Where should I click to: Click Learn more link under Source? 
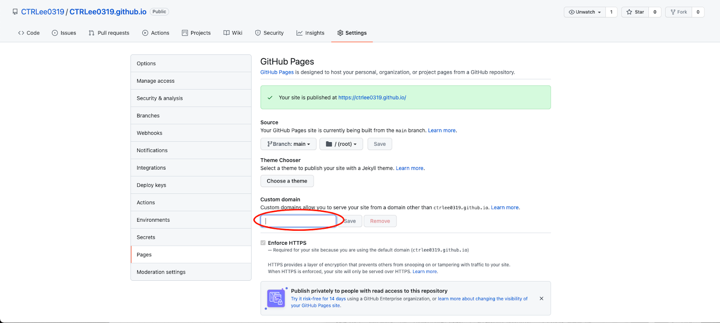[x=442, y=130]
